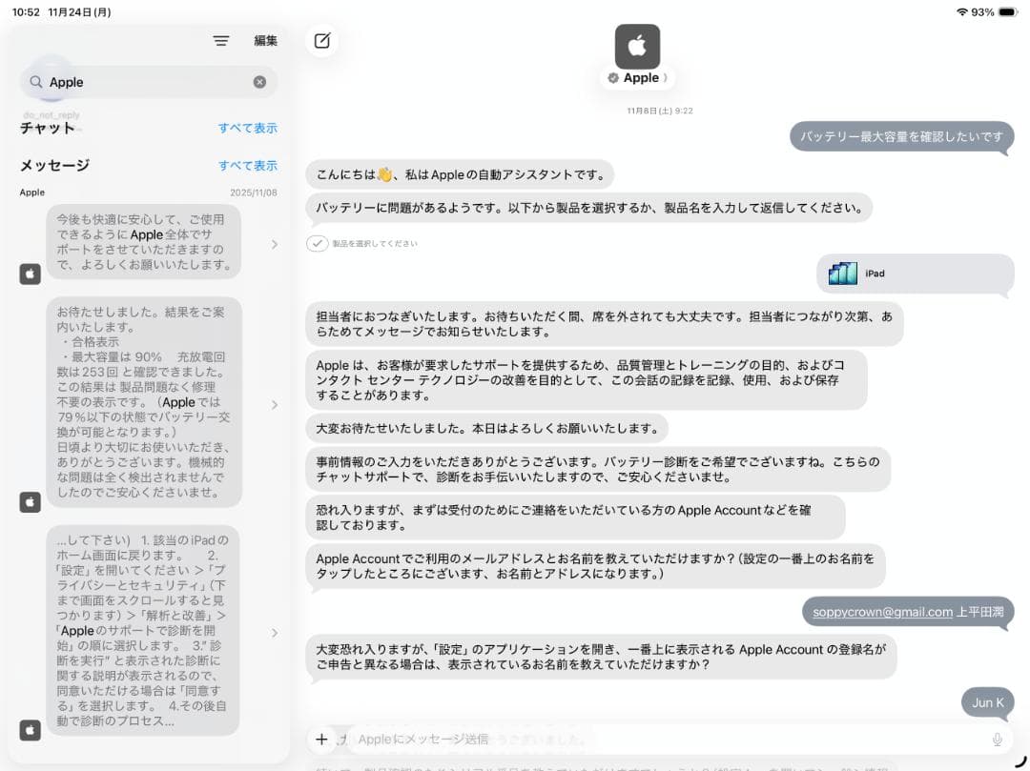Viewport: 1030px width, 771px height.
Task: Open chevron on the 合格表示 message preview
Action: (x=276, y=404)
